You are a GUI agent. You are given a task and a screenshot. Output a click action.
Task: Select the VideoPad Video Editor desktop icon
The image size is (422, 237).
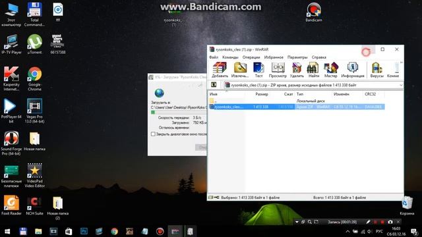point(34,175)
